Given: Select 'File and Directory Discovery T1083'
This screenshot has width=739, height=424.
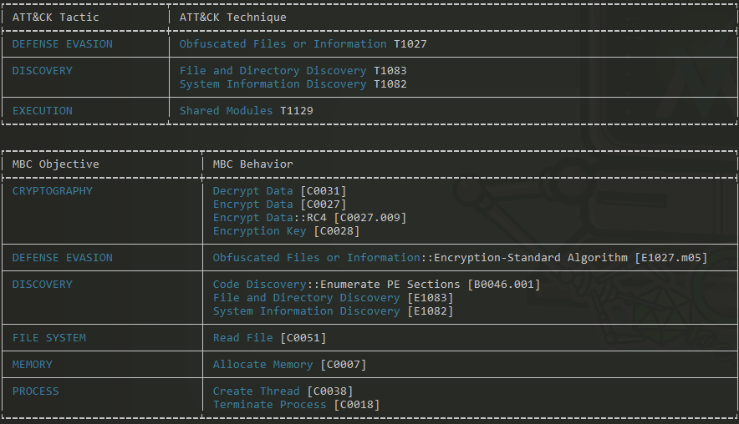Looking at the screenshot, I should [x=293, y=71].
